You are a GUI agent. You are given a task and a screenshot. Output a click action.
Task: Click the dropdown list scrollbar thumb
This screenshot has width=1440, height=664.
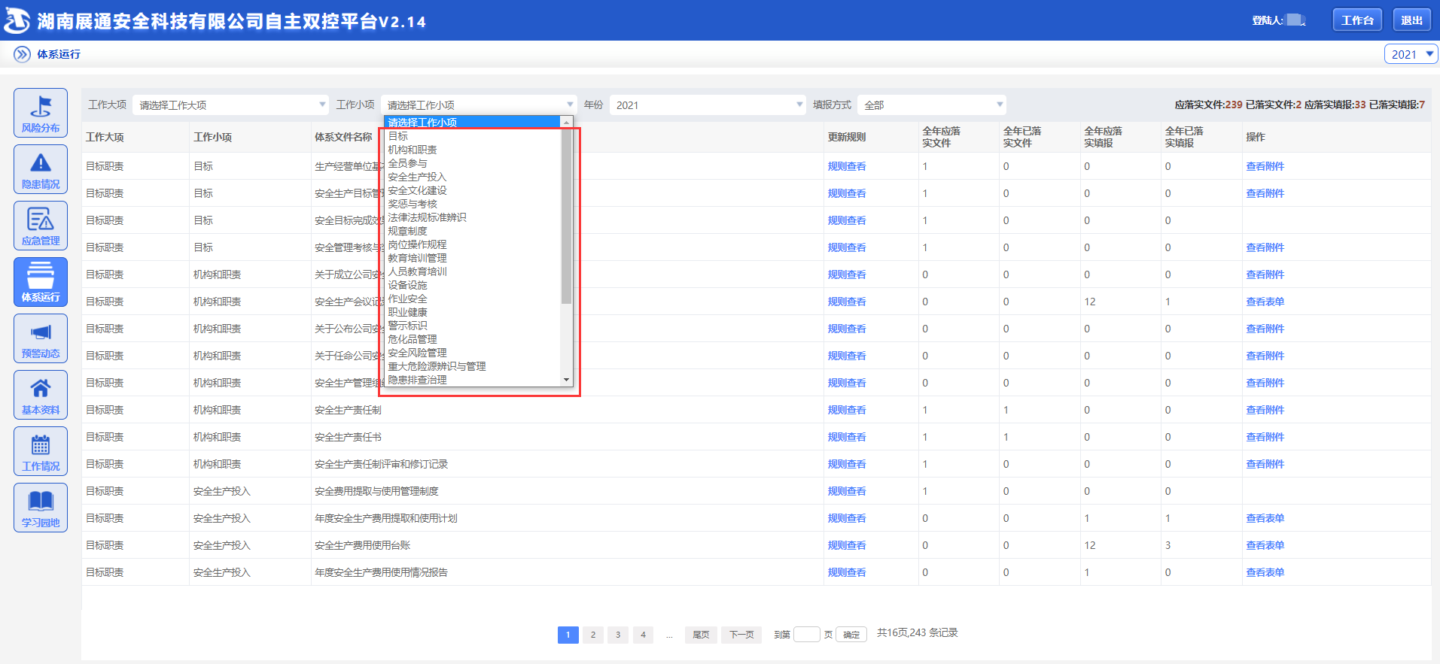[567, 216]
